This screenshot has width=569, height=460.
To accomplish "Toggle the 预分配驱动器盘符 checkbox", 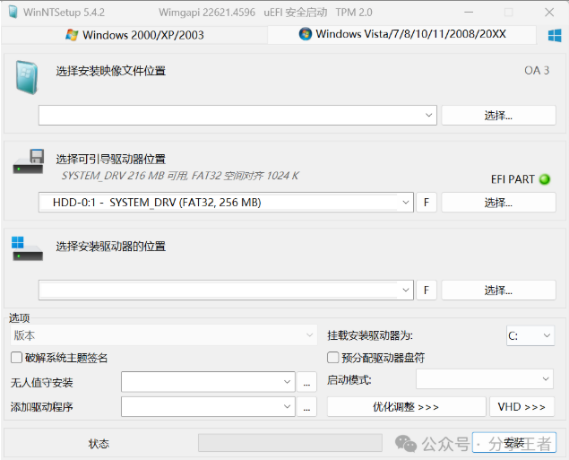I will pos(333,358).
